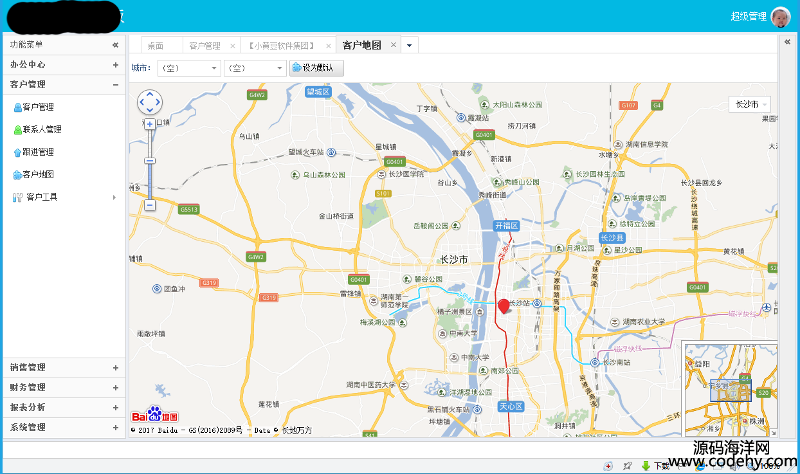Click the 南郊公园 icon
This screenshot has width=800, height=474.
click(x=484, y=370)
